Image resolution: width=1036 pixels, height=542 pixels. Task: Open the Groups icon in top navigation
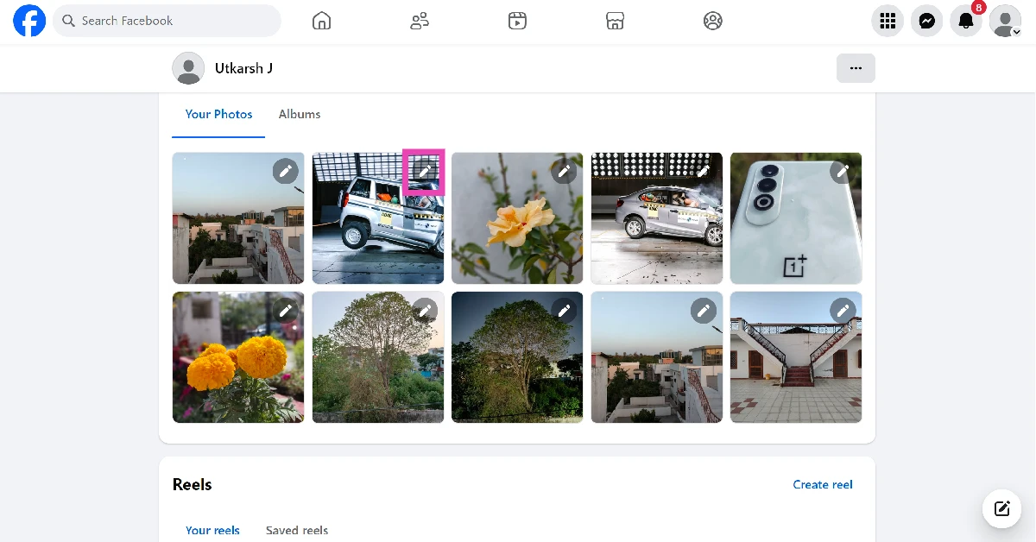713,21
